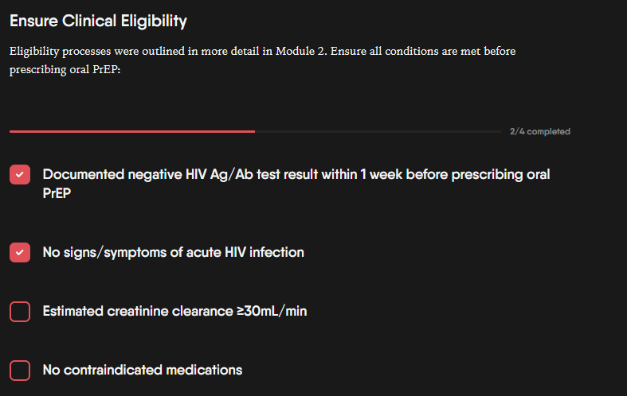The height and width of the screenshot is (396, 627).
Task: Uncheck the documented negative HIV Ag/Ab test checkbox
Action: point(20,175)
